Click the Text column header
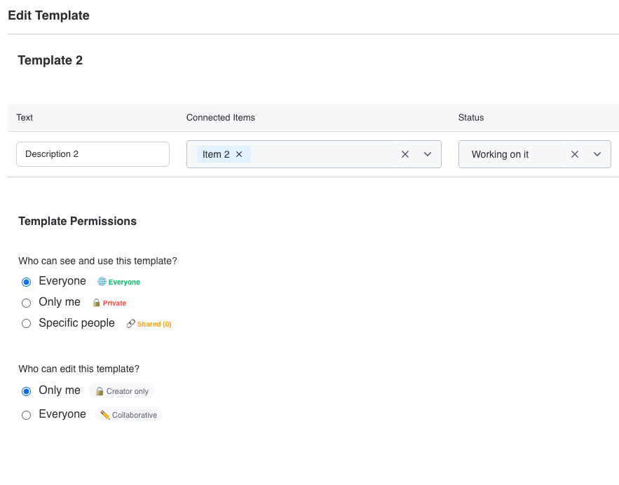619x485 pixels. click(x=25, y=118)
